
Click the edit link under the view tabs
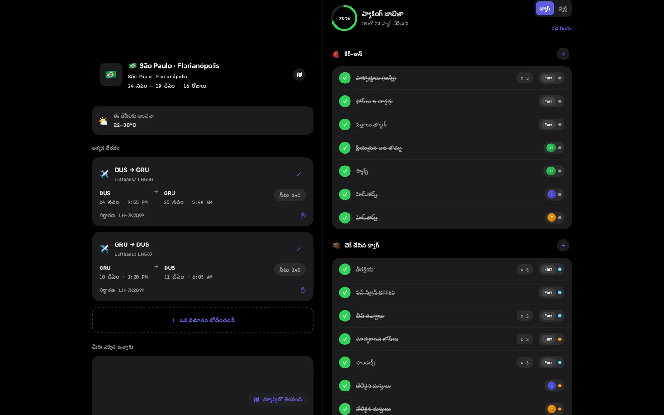562,29
